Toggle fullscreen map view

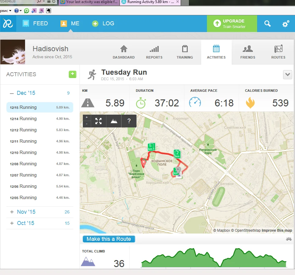pos(98,121)
